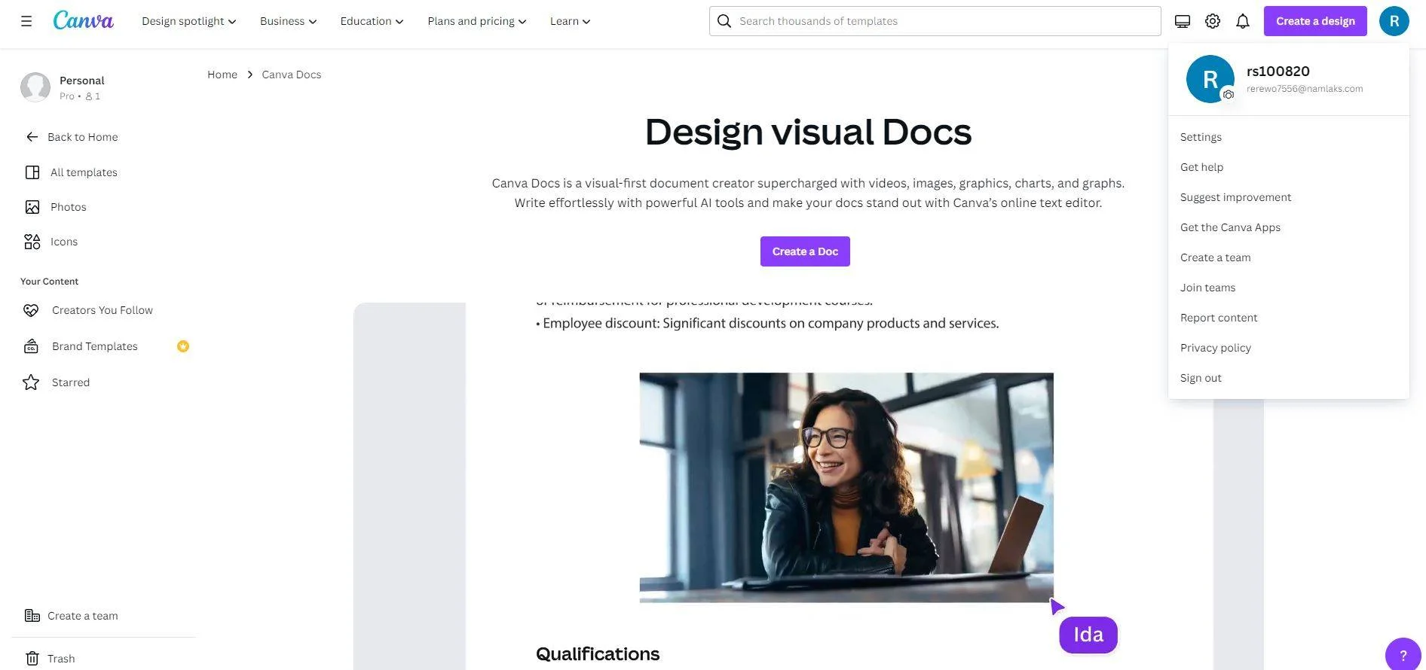This screenshot has height=670, width=1426.
Task: Sign out of the account
Action: click(1288, 378)
